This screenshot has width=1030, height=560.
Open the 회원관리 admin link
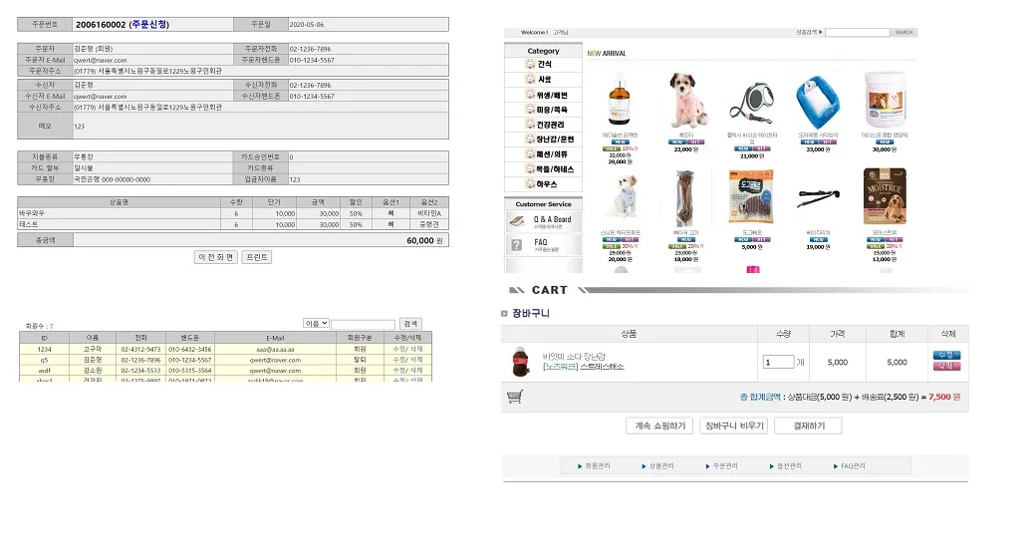point(595,466)
